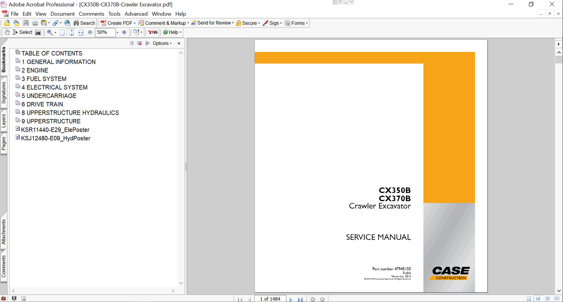Screen dimensions: 563x302
Task: Jump to last page button
Action: 300,299
